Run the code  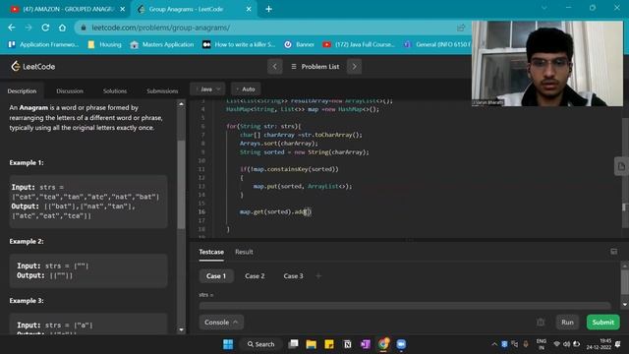tap(567, 323)
